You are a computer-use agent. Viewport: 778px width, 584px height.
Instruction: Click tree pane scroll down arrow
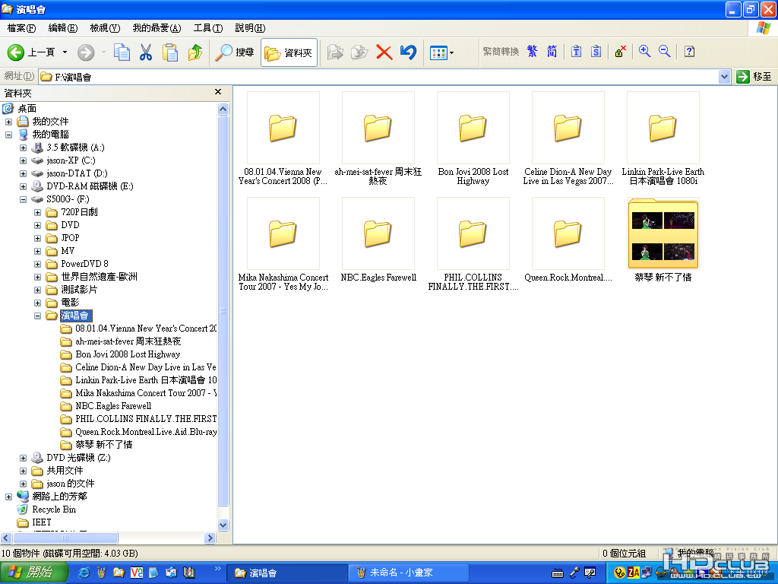223,525
